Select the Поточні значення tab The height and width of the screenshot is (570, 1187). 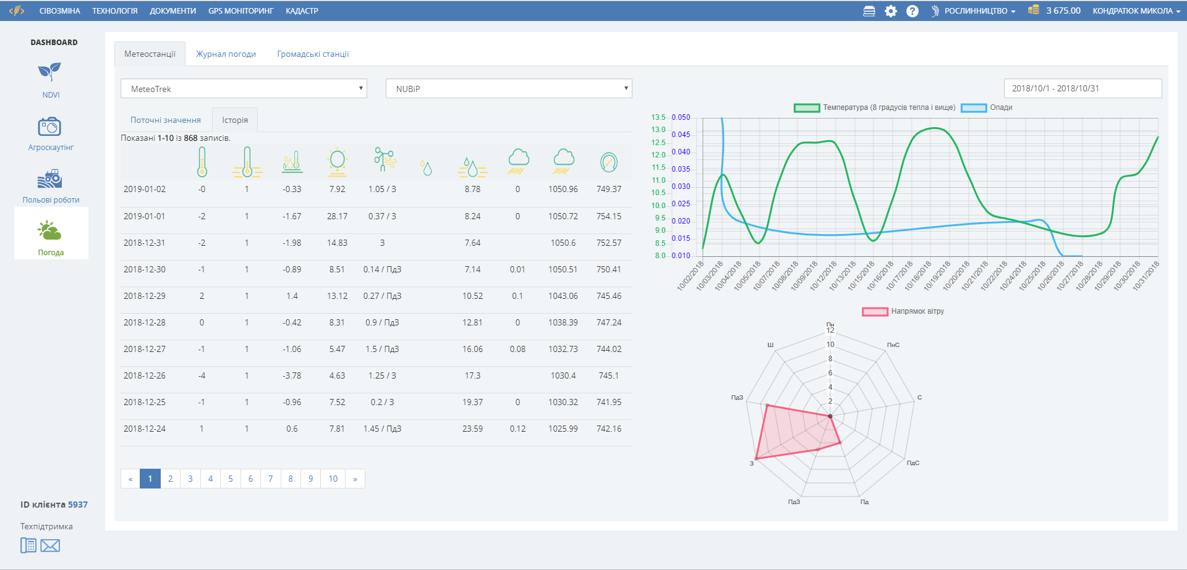click(x=165, y=120)
